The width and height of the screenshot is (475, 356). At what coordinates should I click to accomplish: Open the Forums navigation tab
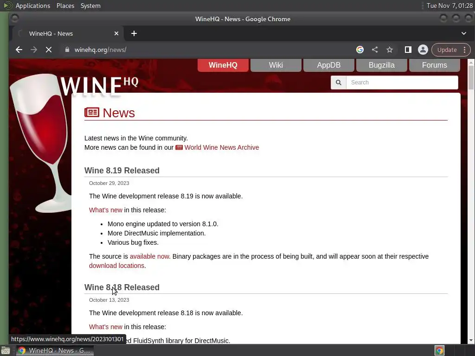(x=434, y=65)
